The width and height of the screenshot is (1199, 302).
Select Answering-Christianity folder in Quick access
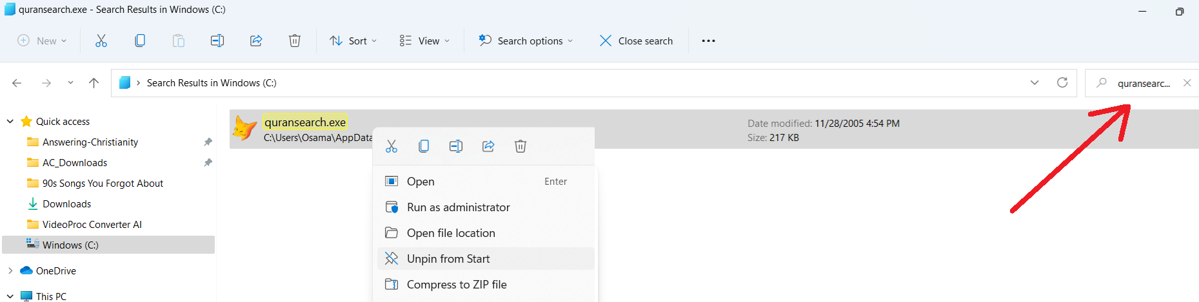click(90, 142)
